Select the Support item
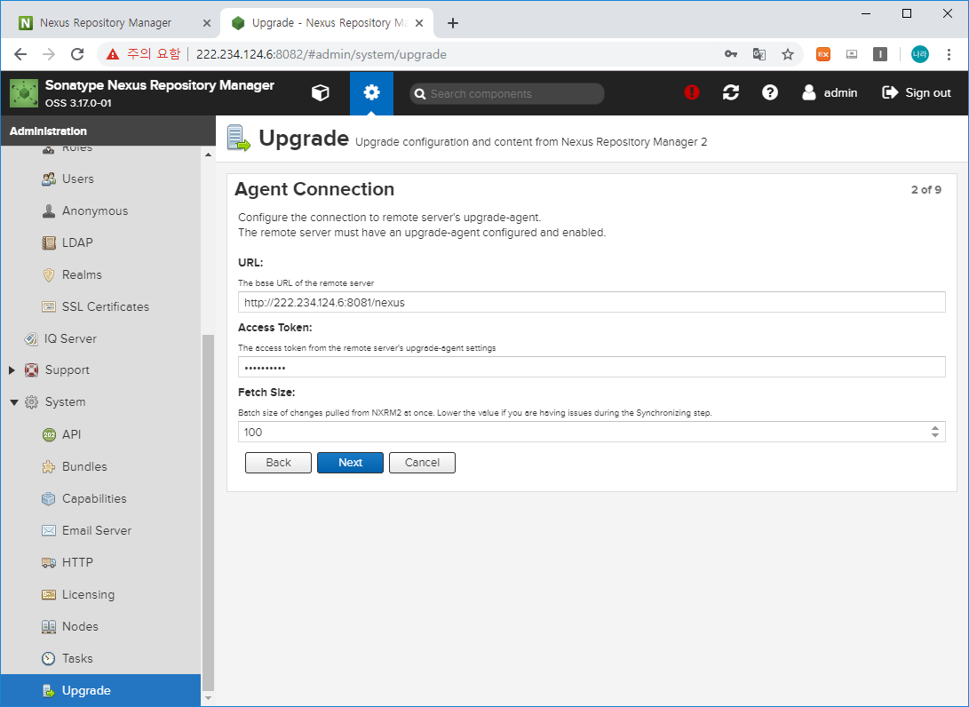 67,370
